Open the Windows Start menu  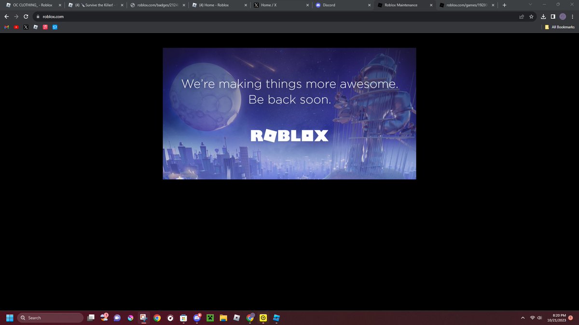click(9, 318)
